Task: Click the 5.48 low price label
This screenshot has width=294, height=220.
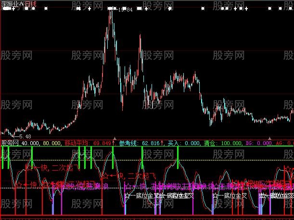Action: coord(26,136)
